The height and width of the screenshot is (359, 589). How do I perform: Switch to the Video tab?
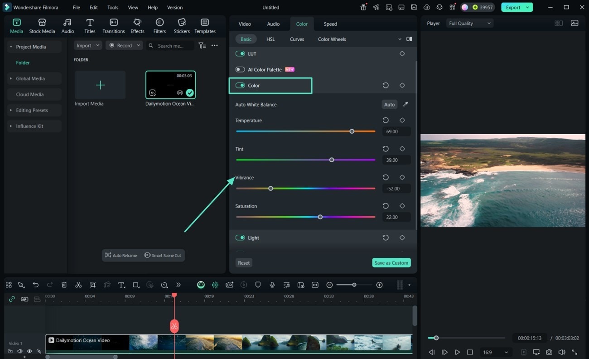(245, 24)
